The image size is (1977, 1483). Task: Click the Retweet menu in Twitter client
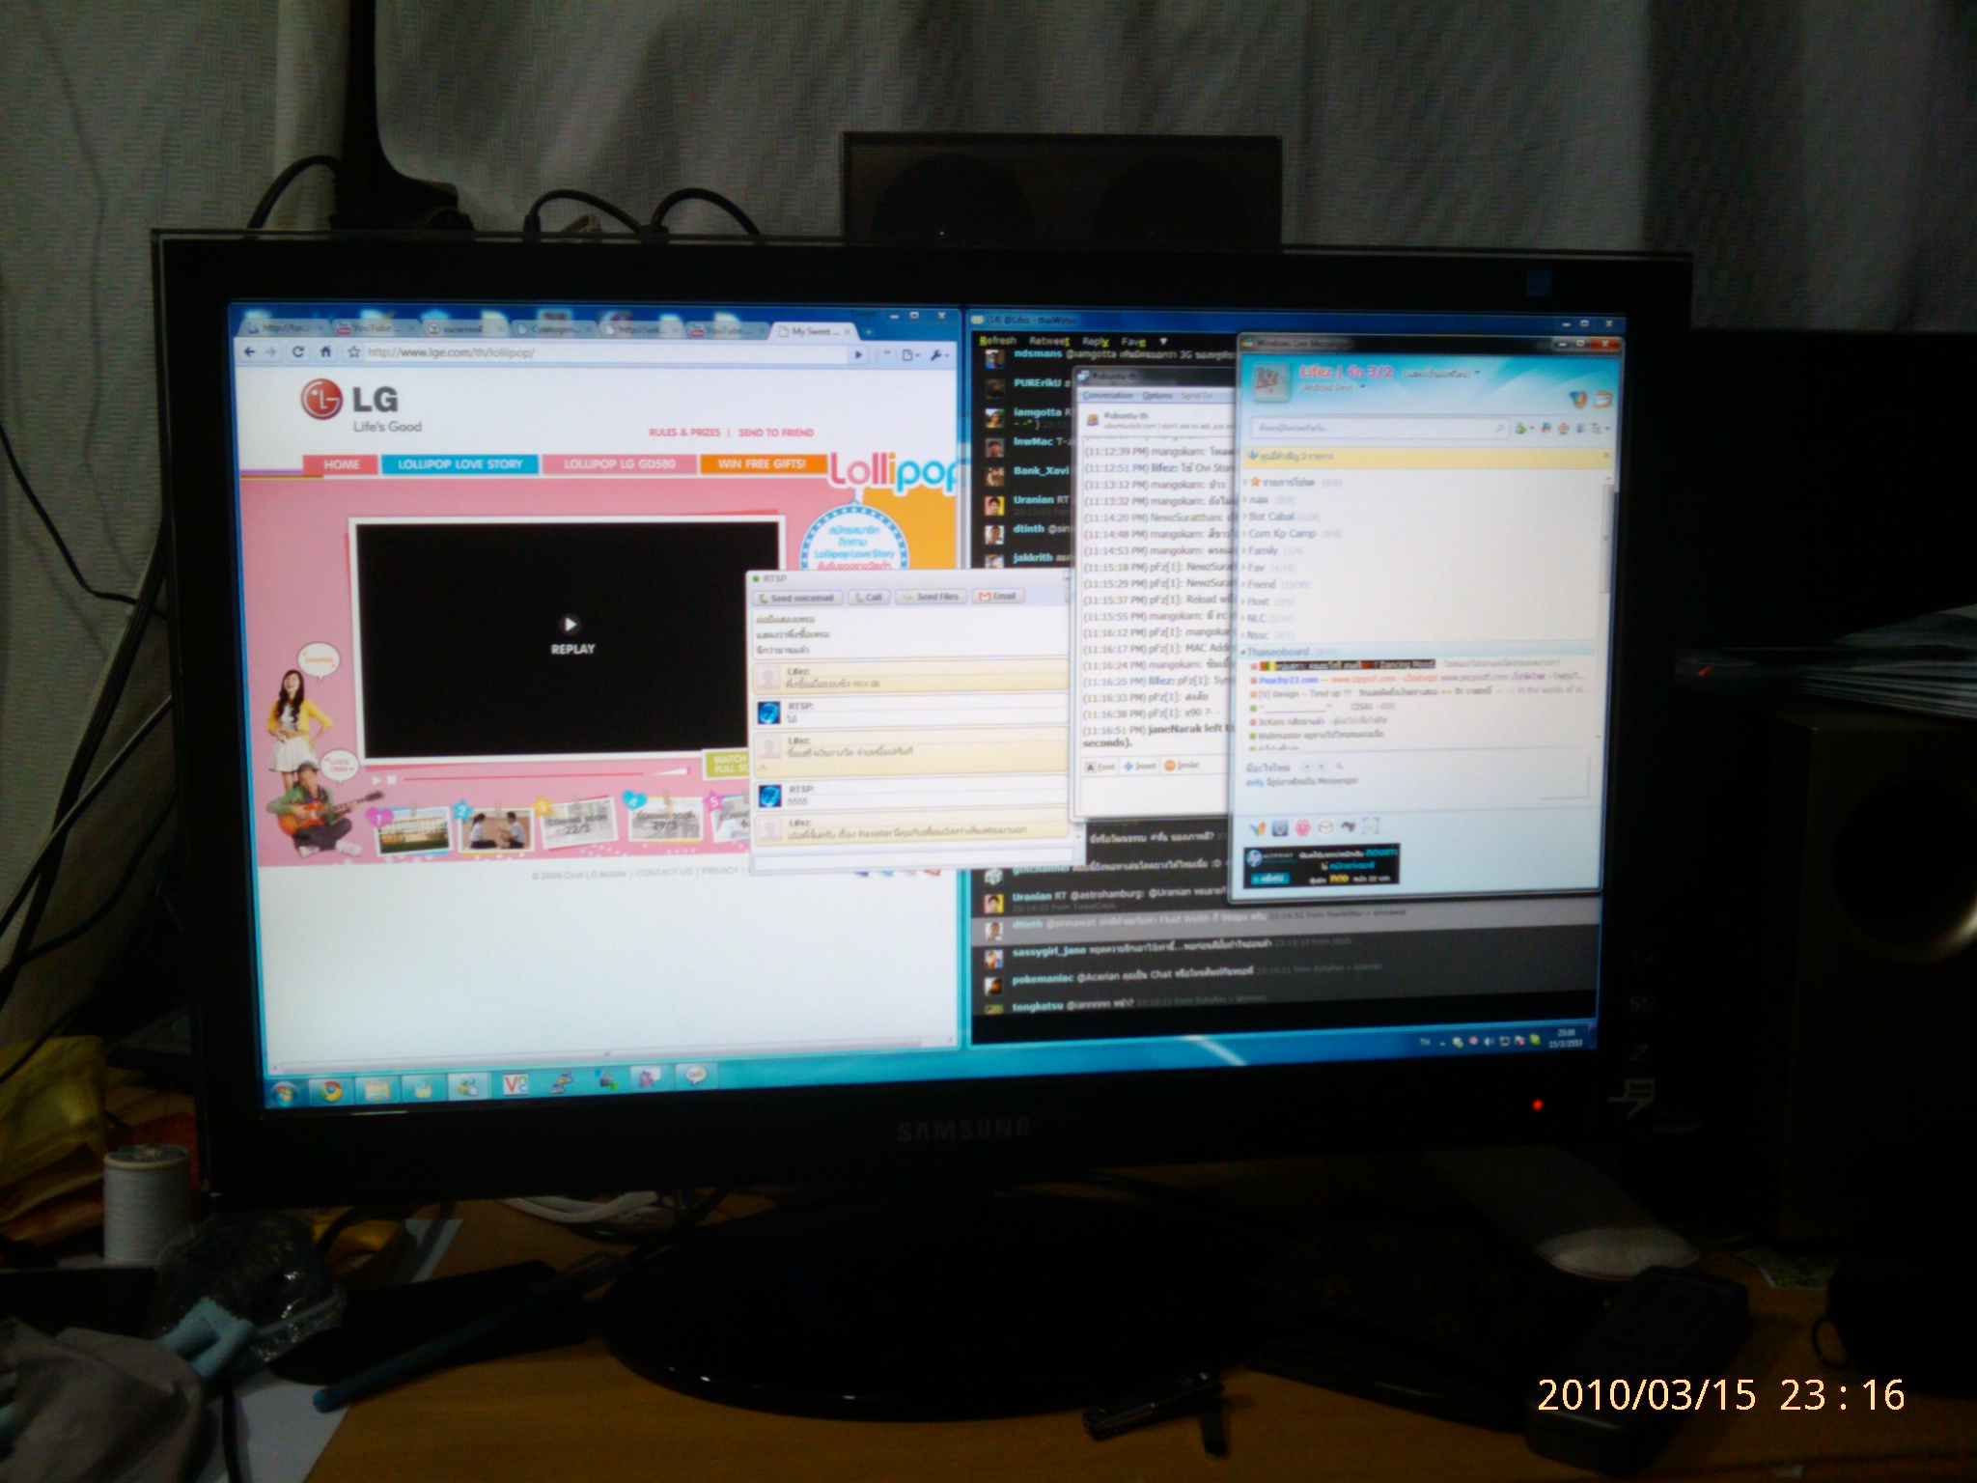tap(1048, 341)
